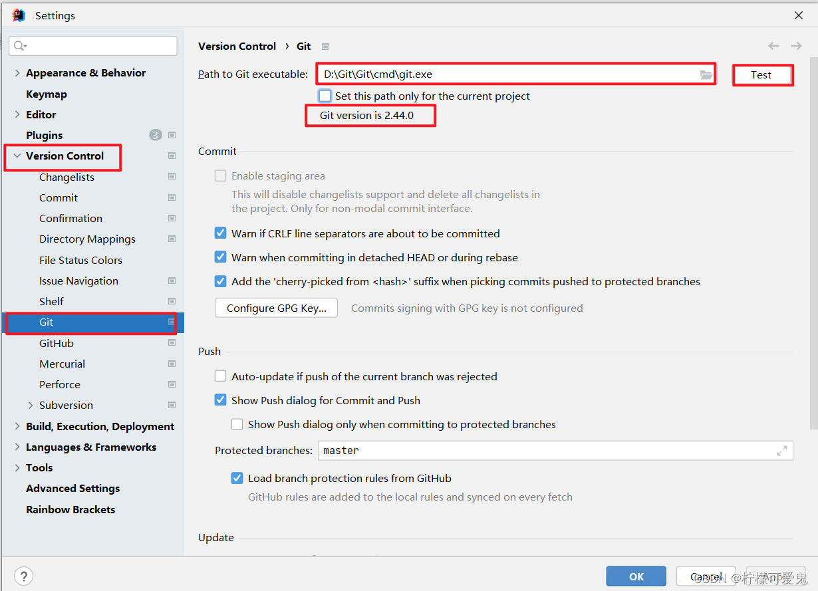Click Configure GPG Key button
The height and width of the screenshot is (591, 818).
(x=276, y=308)
